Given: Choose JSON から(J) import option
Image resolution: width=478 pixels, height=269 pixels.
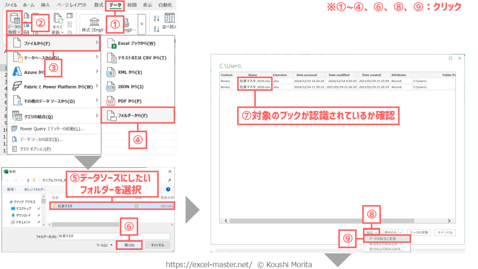Looking at the screenshot, I should pos(130,86).
